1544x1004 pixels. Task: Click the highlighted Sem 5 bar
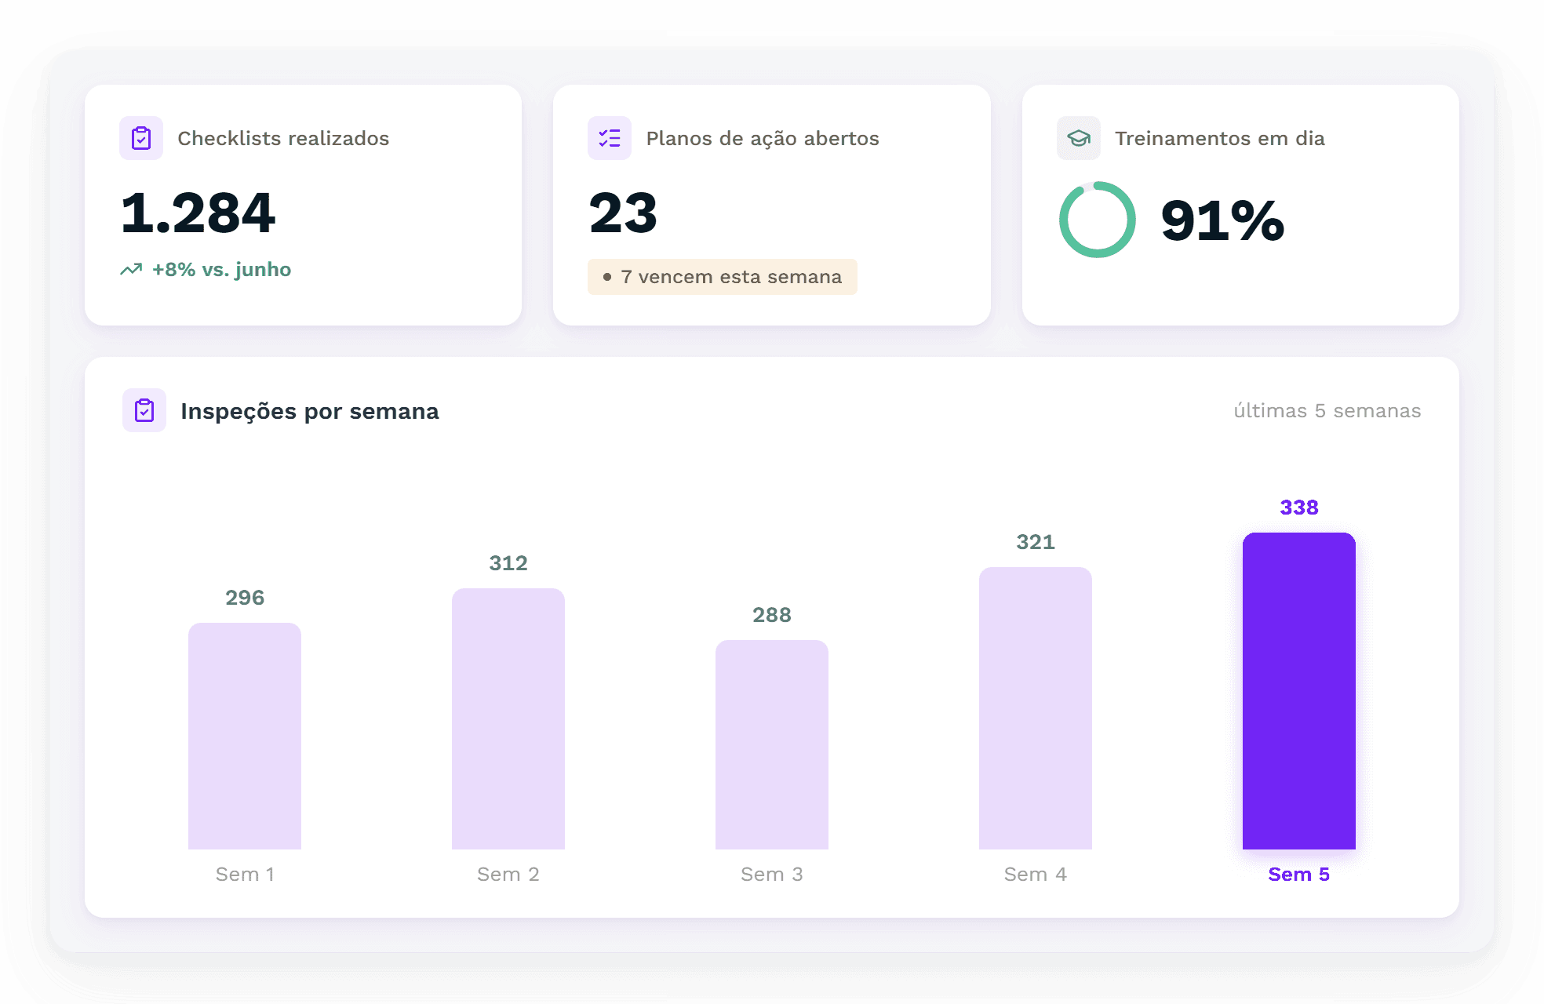1299,691
